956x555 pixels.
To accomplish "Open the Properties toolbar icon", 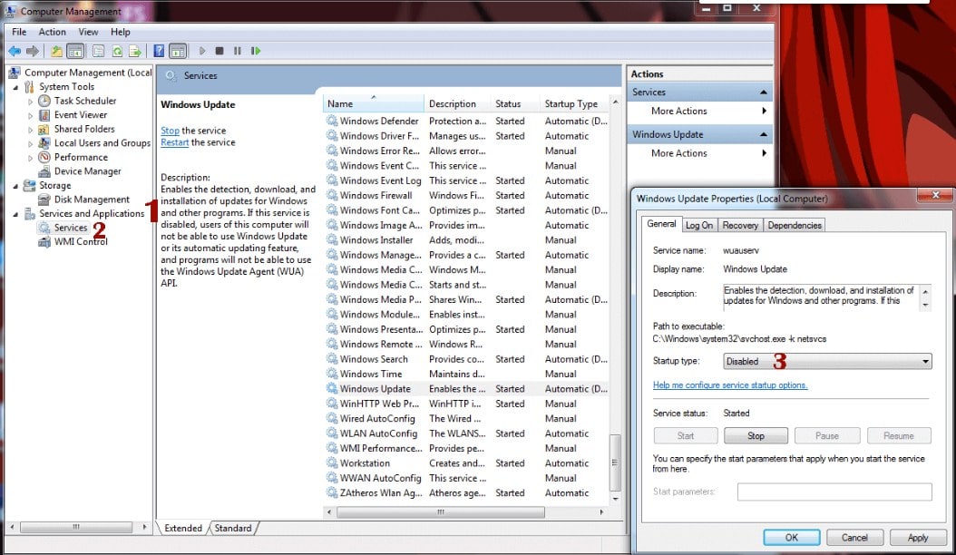I will click(98, 51).
